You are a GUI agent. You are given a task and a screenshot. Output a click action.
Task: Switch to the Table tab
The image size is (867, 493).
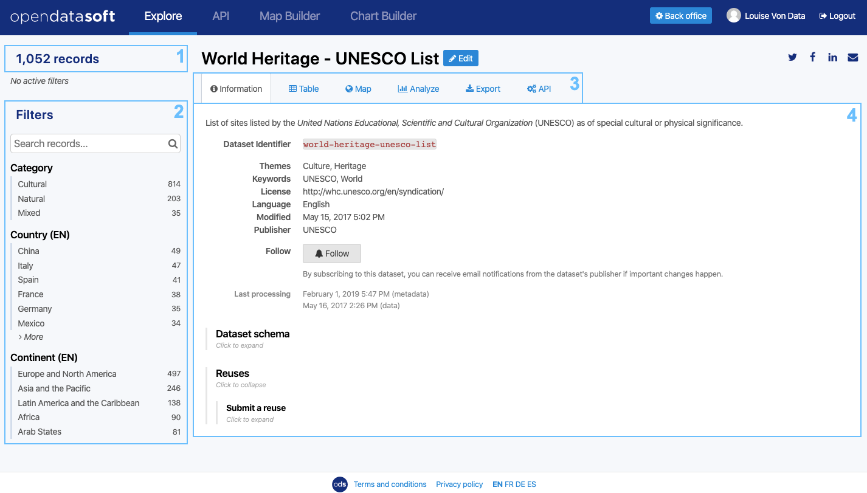(304, 89)
